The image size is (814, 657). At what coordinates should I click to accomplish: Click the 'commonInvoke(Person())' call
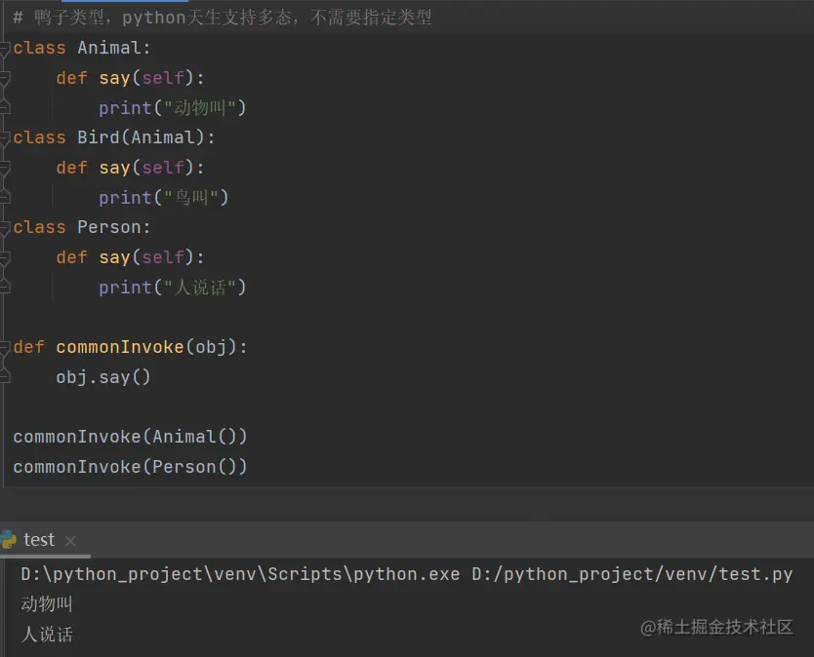coord(131,467)
